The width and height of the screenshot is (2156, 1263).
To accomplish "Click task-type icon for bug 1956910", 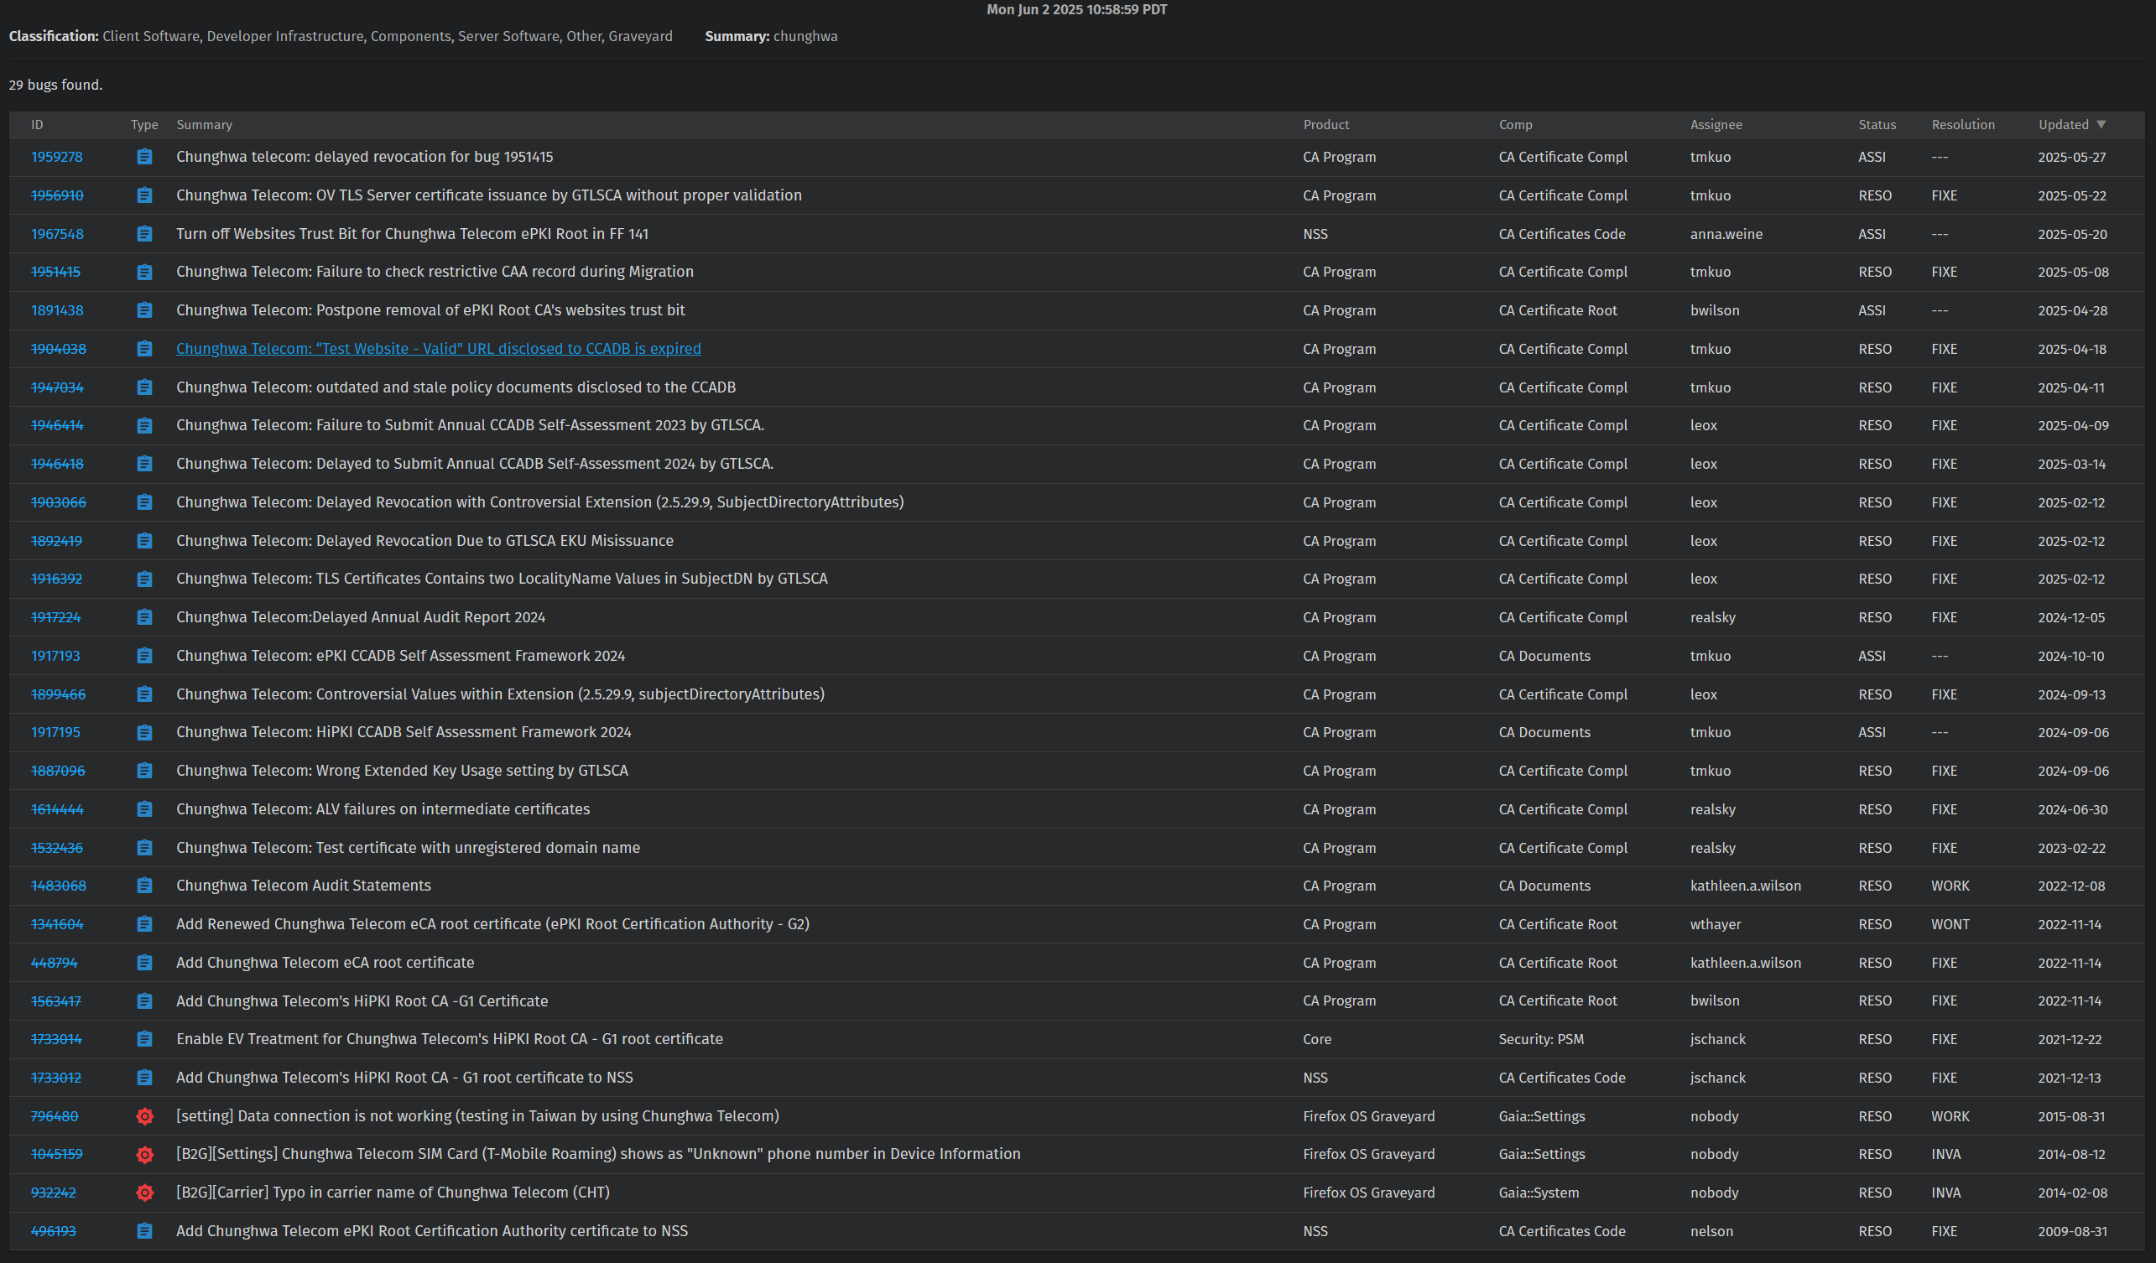I will click(x=144, y=195).
